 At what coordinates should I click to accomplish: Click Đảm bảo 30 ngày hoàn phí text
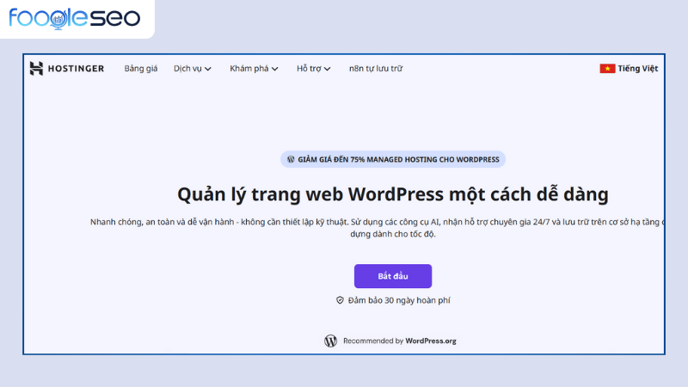(x=399, y=300)
